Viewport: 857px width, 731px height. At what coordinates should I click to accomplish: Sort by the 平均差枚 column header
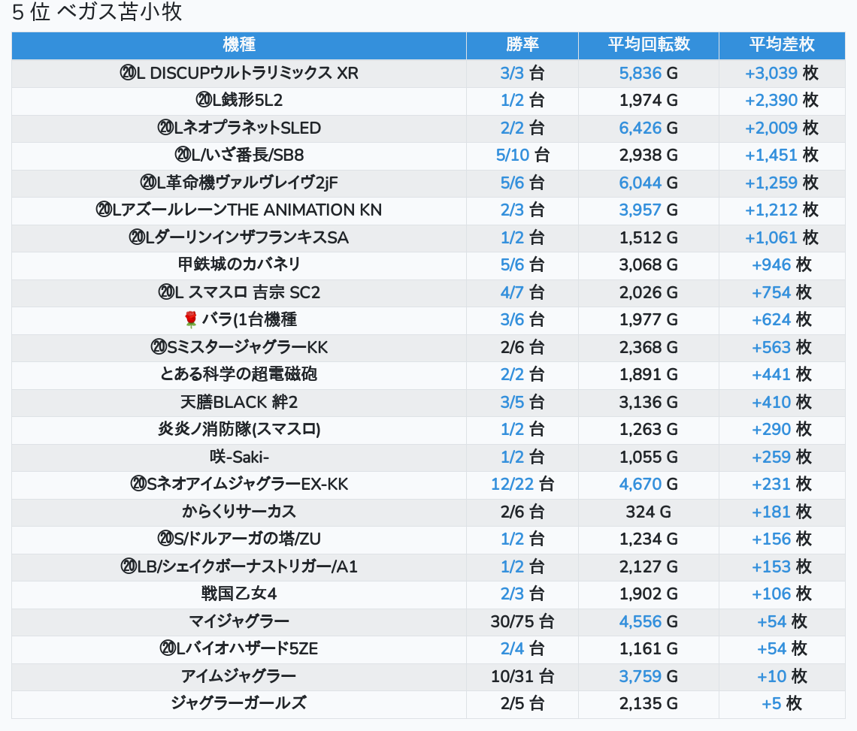point(781,45)
